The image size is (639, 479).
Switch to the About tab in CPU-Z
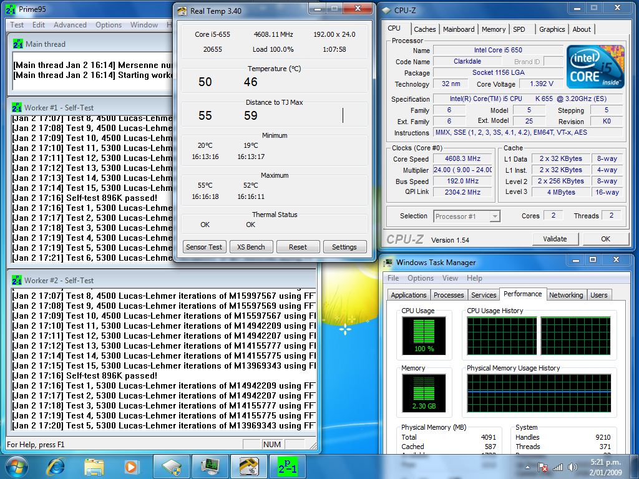[x=582, y=29]
